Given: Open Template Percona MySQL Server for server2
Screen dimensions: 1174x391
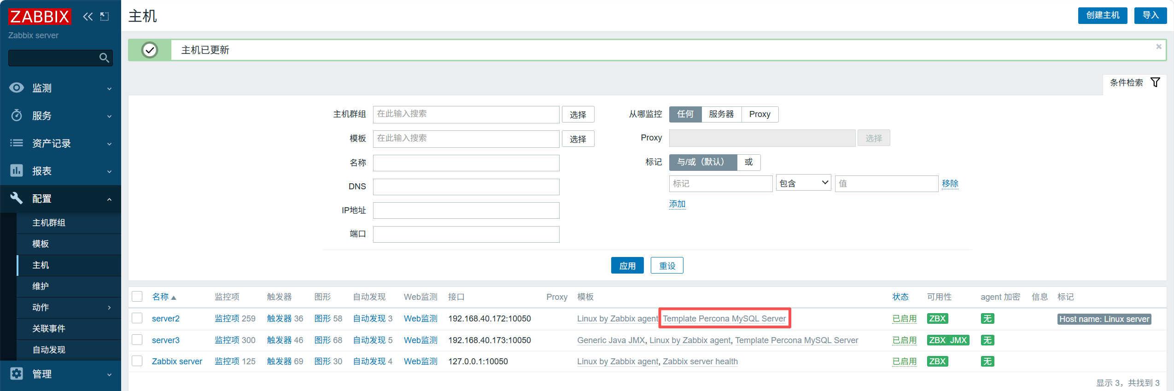Looking at the screenshot, I should [724, 319].
